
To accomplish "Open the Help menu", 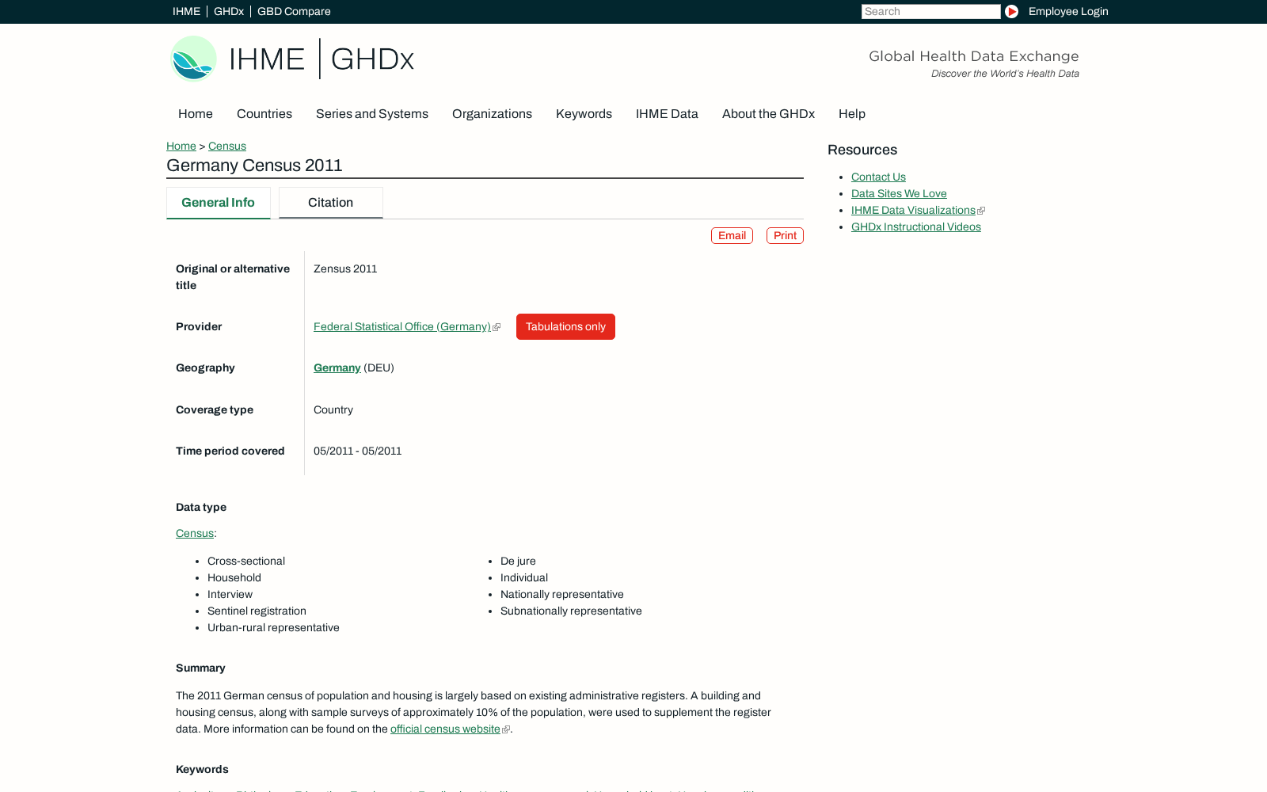I will [852, 114].
